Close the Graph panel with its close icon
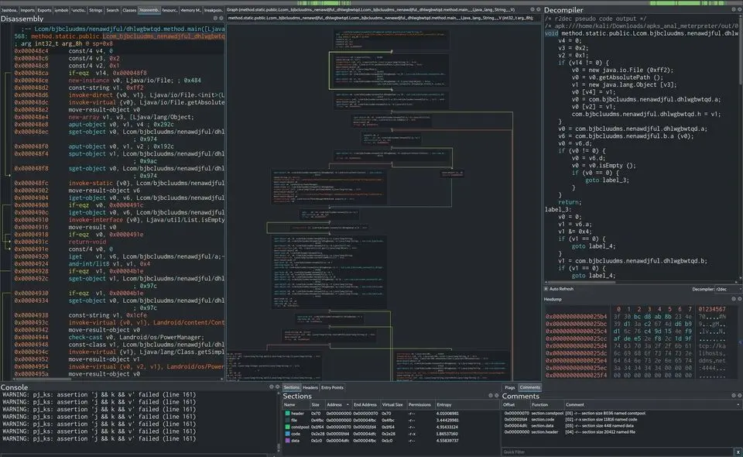Image resolution: width=743 pixels, height=457 pixels. pos(539,9)
